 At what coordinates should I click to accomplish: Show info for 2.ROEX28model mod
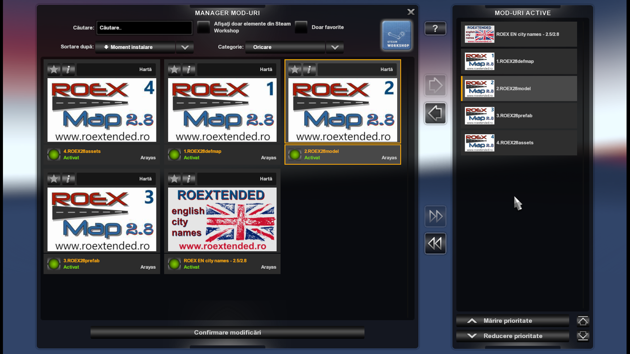[310, 69]
